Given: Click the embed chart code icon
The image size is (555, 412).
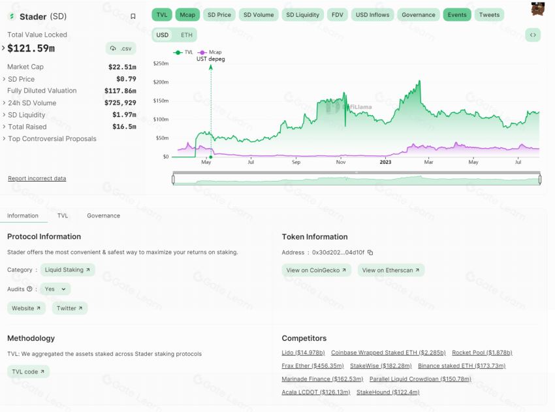Looking at the screenshot, I should pyautogui.click(x=533, y=35).
